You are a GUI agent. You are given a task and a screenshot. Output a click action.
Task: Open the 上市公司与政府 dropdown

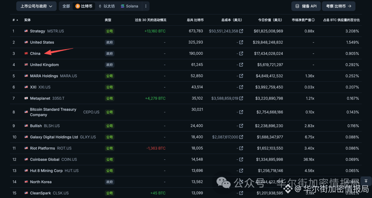(36, 6)
